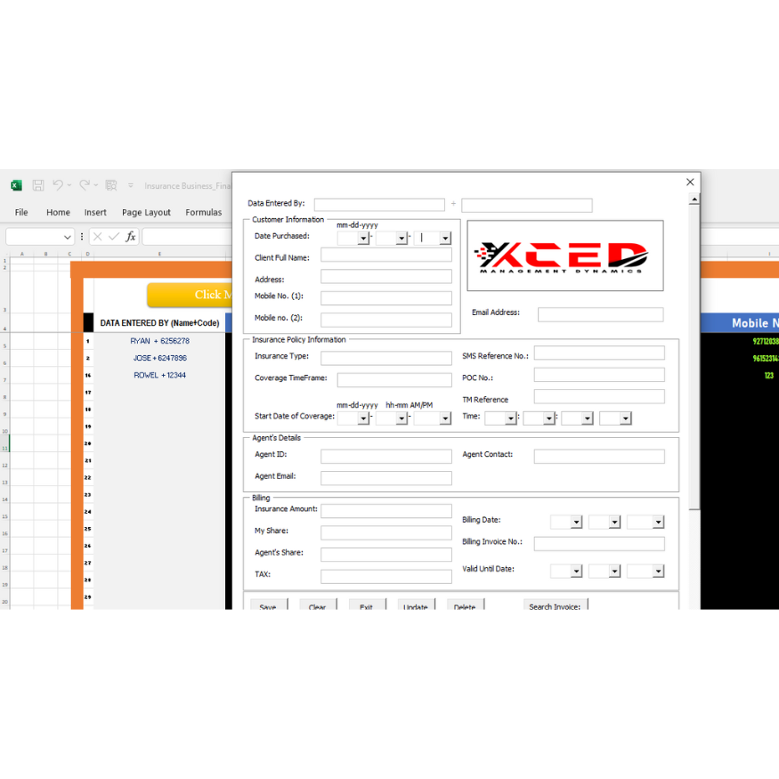Screen dimensions: 779x779
Task: Click the Enter checkmark icon on formula bar
Action: coord(113,236)
